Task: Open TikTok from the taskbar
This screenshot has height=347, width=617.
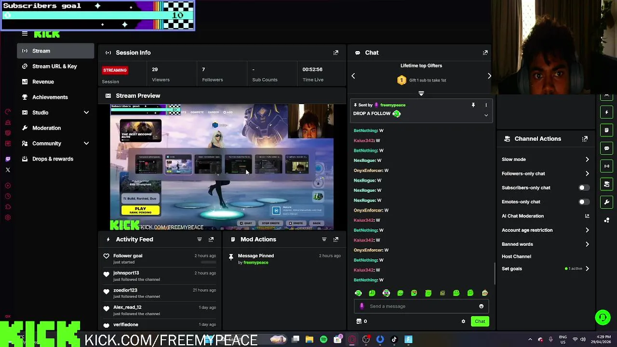Action: pyautogui.click(x=394, y=339)
